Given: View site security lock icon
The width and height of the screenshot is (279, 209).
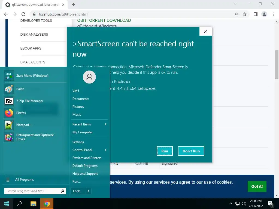Looking at the screenshot, I should (x=35, y=14).
